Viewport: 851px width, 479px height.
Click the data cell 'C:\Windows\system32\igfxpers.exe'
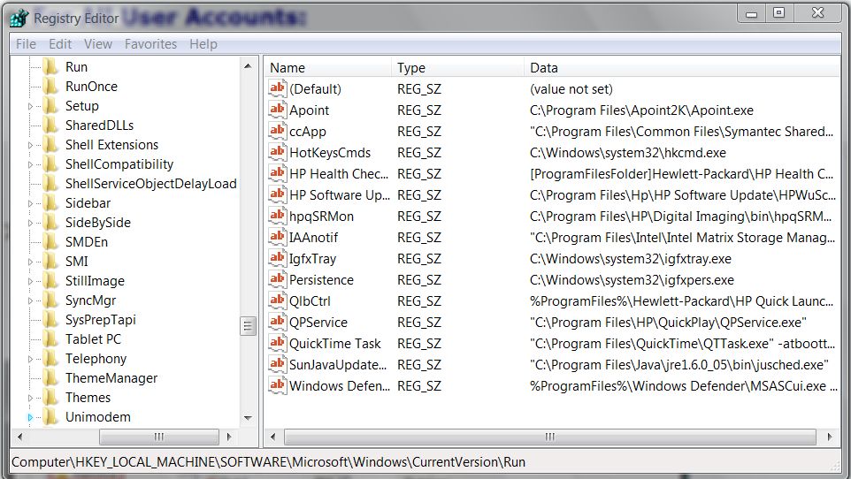click(x=632, y=280)
